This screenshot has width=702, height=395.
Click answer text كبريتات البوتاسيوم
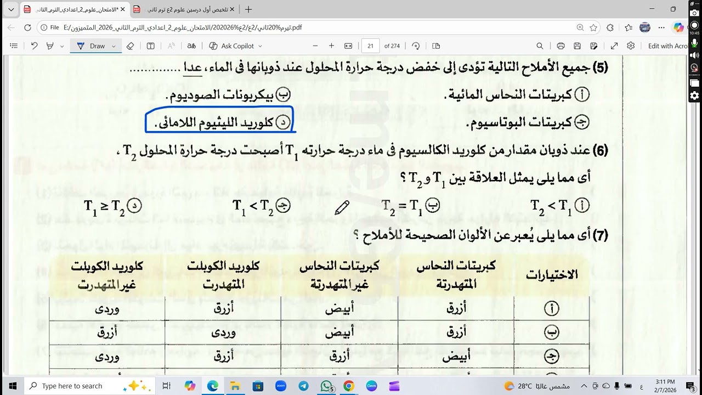click(x=519, y=122)
